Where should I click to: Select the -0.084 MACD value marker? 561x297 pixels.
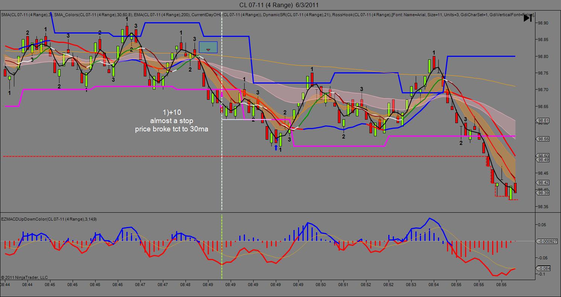tap(543, 268)
